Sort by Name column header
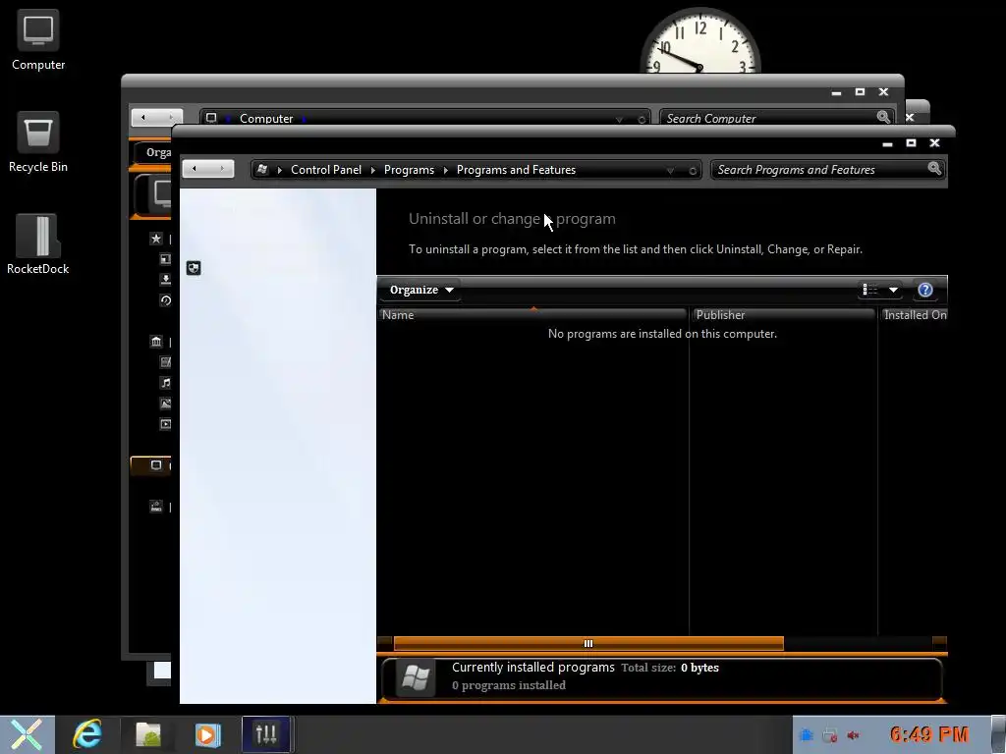 [x=532, y=315]
